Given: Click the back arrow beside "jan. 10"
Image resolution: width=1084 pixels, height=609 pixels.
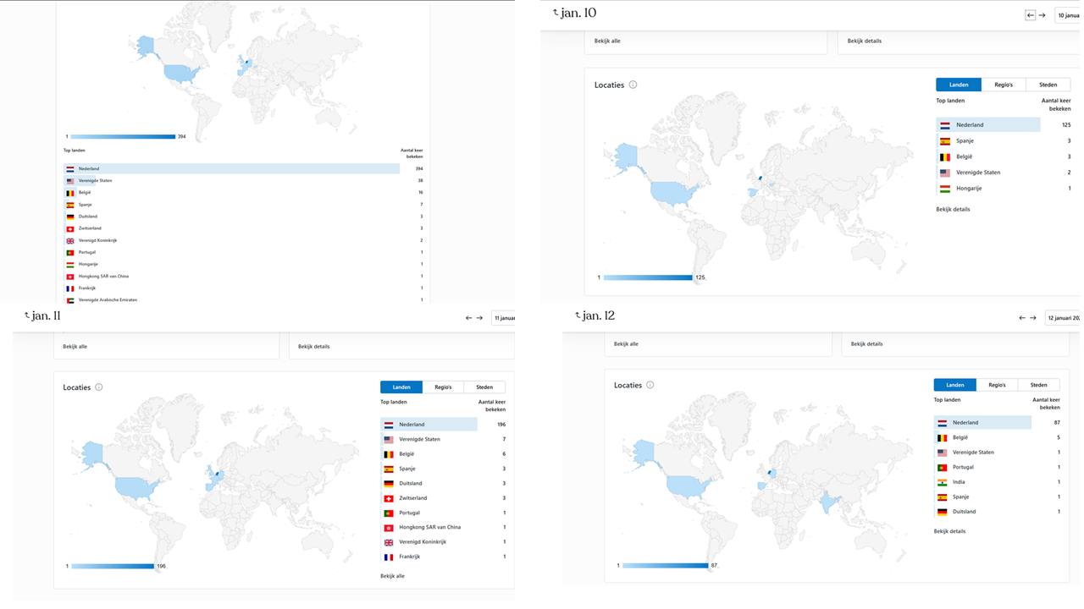Looking at the screenshot, I should 556,14.
